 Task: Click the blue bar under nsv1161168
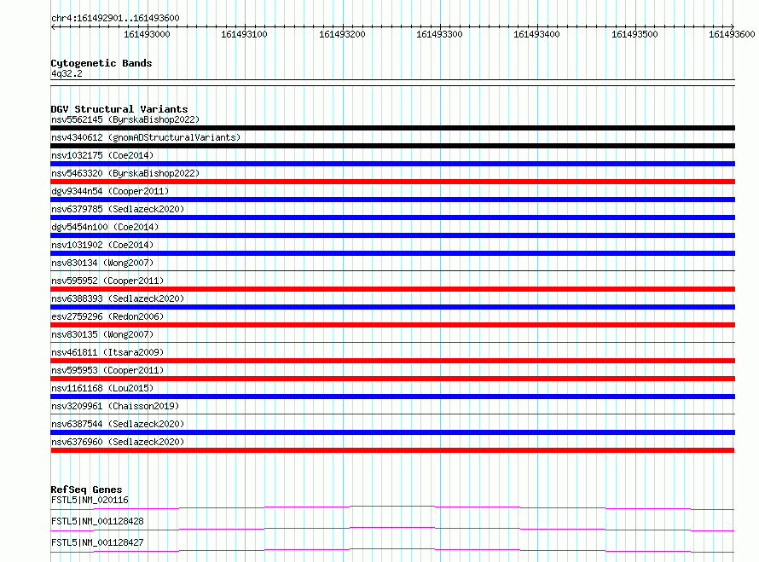pos(392,397)
